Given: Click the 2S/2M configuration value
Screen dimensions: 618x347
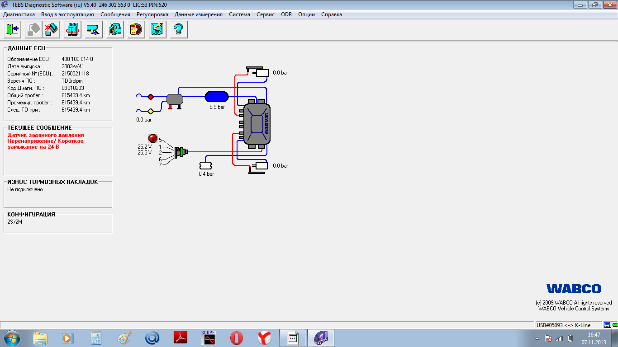Looking at the screenshot, I should [14, 222].
